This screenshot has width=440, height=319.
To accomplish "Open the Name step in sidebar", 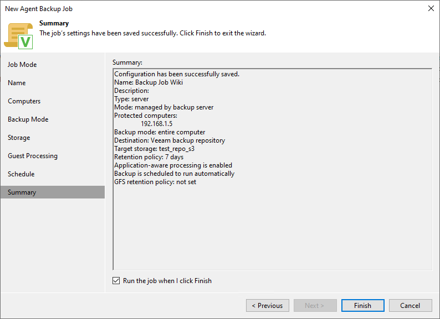I will 17,83.
